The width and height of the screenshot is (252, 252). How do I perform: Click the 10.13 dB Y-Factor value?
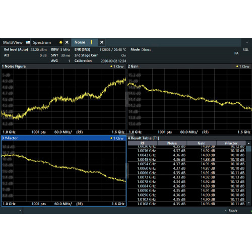click(x=237, y=177)
